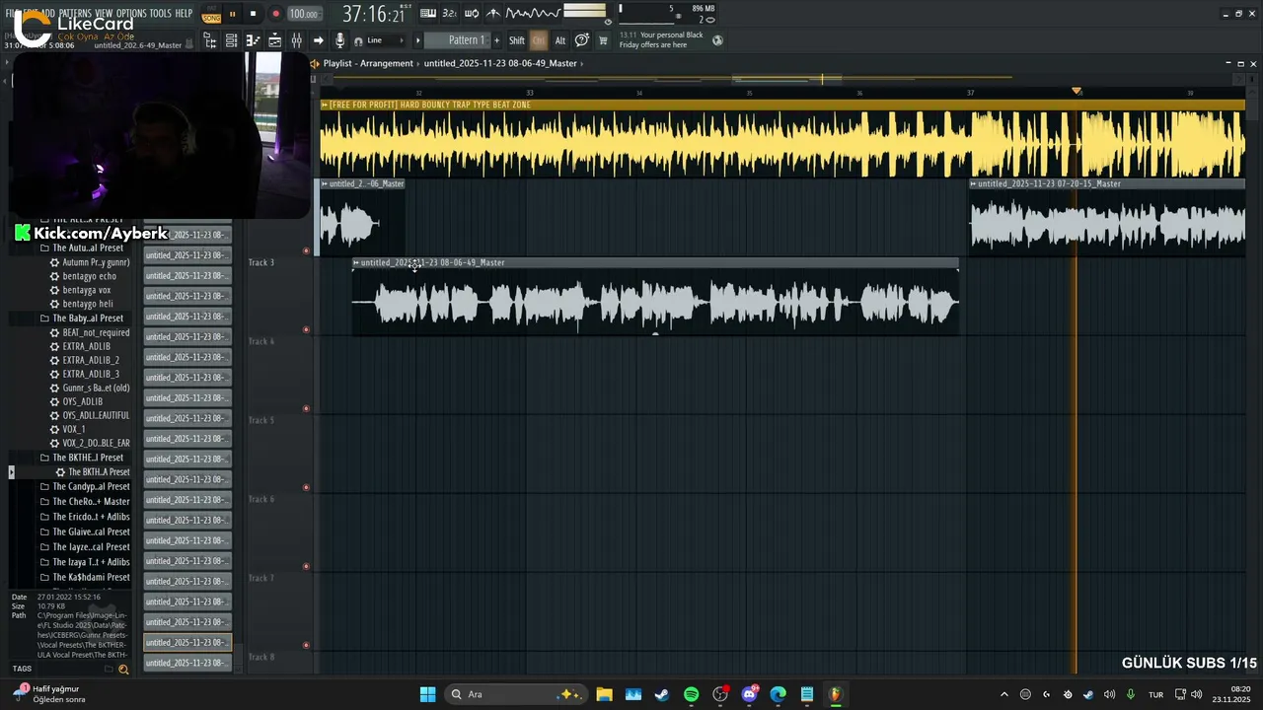
Task: Toggle the 3.2.1 countdown before recording icon
Action: (449, 14)
